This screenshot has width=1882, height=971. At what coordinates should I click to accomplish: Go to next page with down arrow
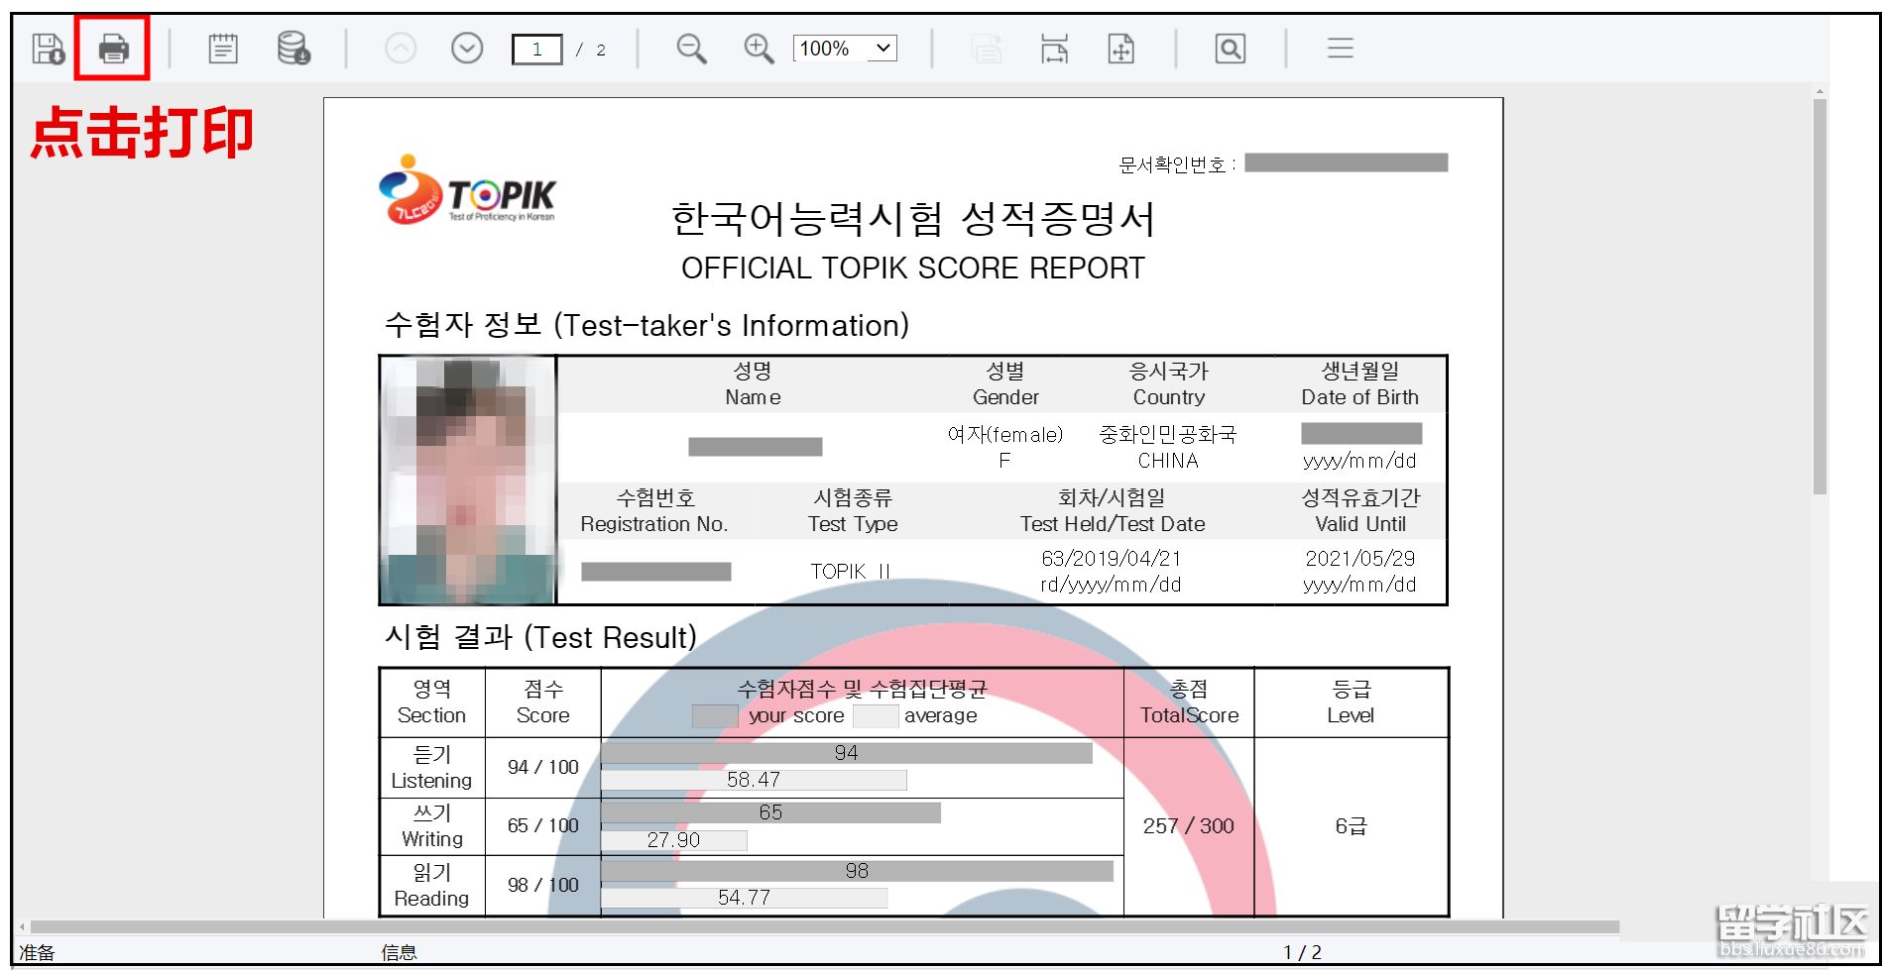pyautogui.click(x=467, y=49)
